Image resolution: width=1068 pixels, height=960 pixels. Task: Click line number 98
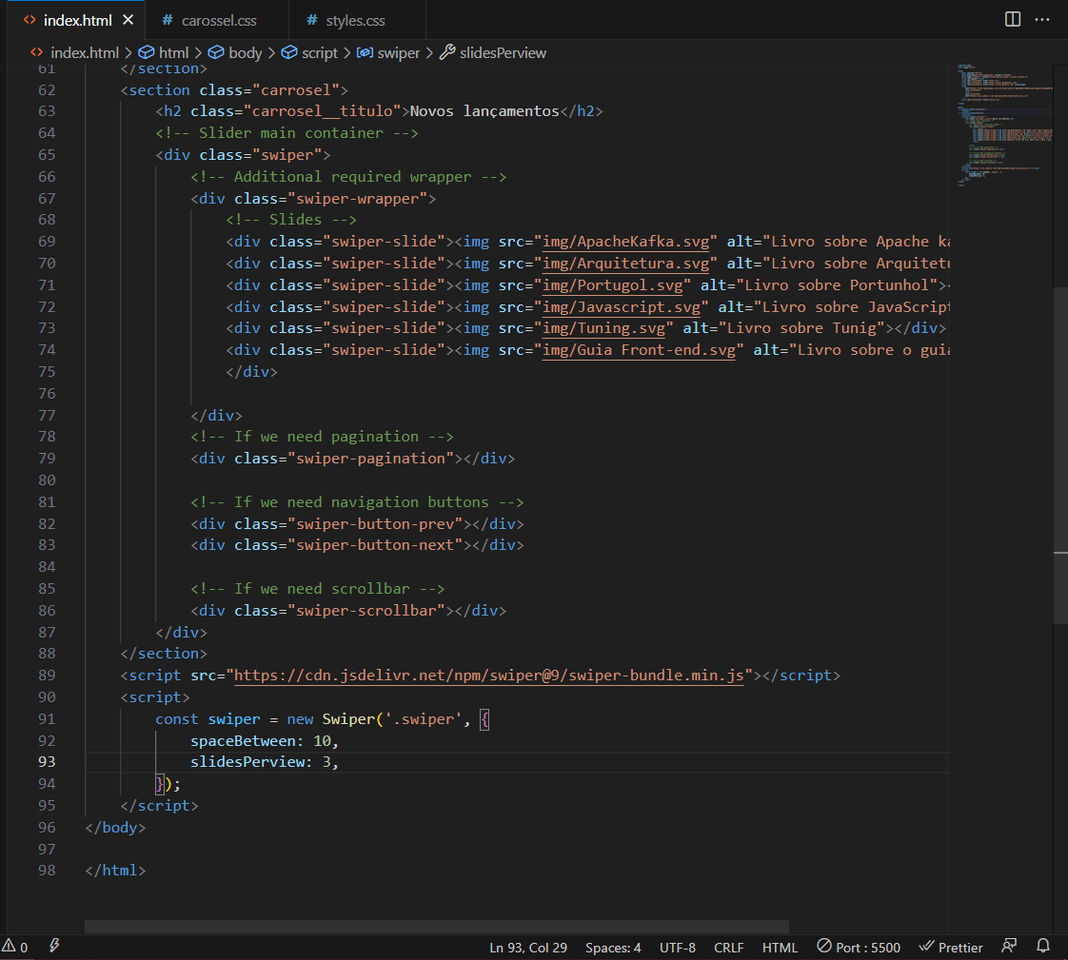pos(47,871)
